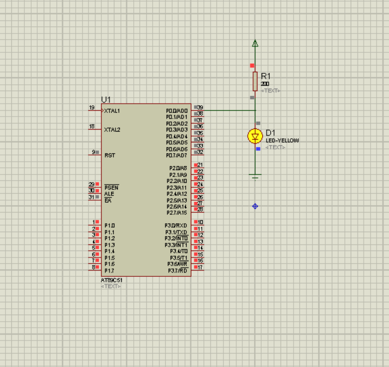Click pin number 31 on U1
Image resolution: width=389 pixels, height=367 pixels.
[92, 197]
